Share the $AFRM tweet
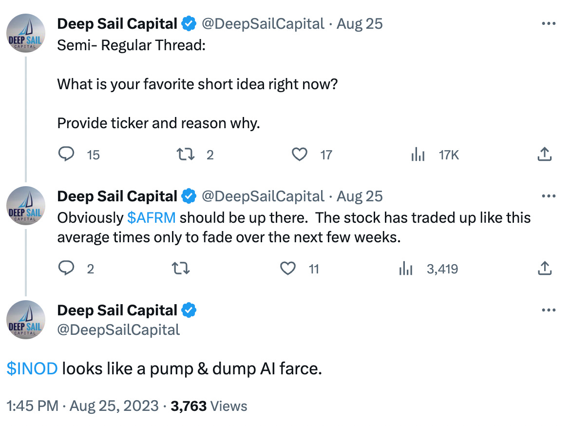Image resolution: width=570 pixels, height=426 pixels. (x=545, y=268)
